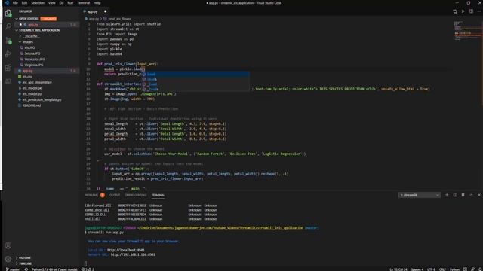This screenshot has height=271, width=483.
Task: Click the VS Code logo icon in title bar
Action: point(7,3)
